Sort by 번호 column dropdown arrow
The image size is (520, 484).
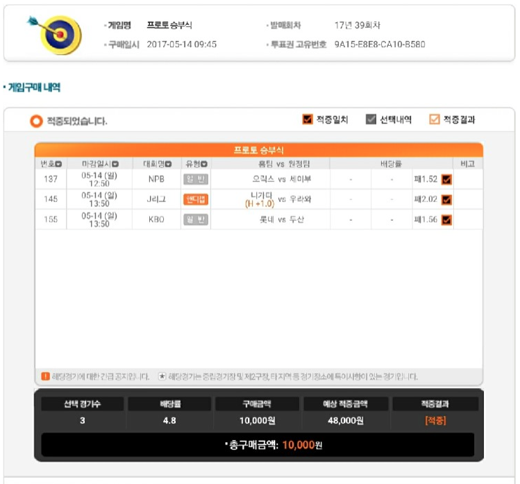[59, 164]
